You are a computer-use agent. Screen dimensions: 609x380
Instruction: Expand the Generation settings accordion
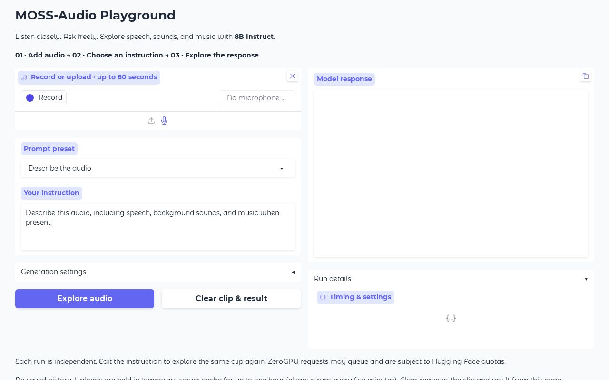pyautogui.click(x=158, y=272)
